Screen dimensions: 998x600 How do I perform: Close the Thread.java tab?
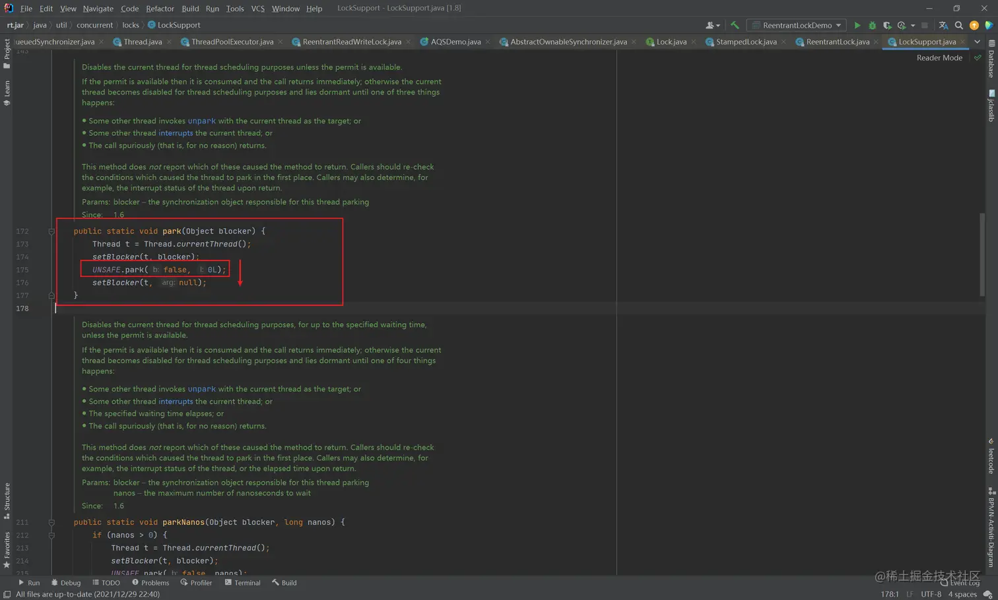[x=169, y=42]
